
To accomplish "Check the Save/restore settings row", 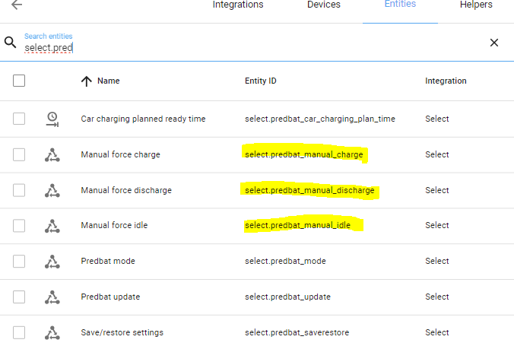I will [x=19, y=332].
